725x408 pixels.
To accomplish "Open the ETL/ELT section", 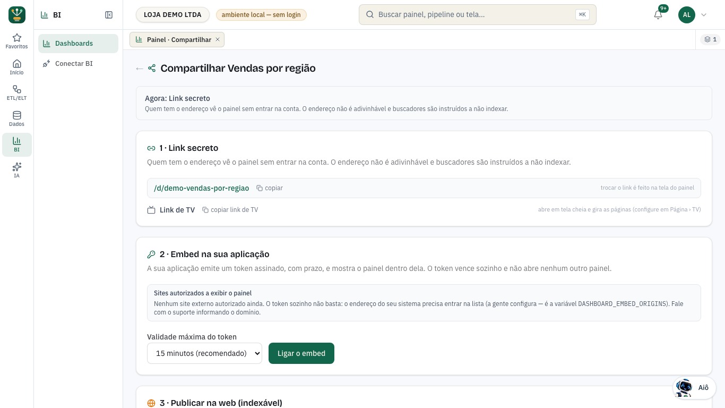I will 17,92.
